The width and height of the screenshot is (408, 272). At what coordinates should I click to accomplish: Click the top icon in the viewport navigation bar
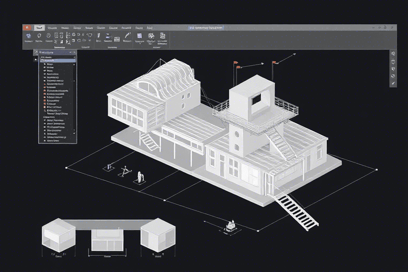393,54
